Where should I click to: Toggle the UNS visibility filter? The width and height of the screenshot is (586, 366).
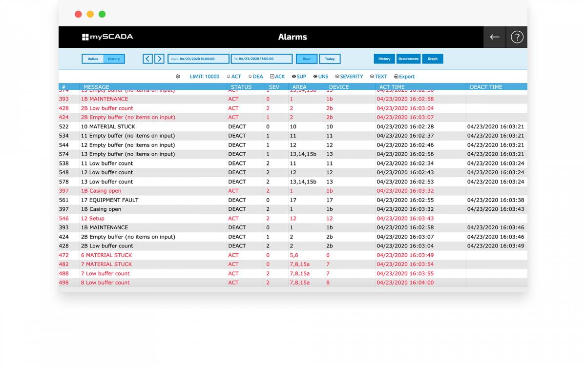(x=321, y=77)
